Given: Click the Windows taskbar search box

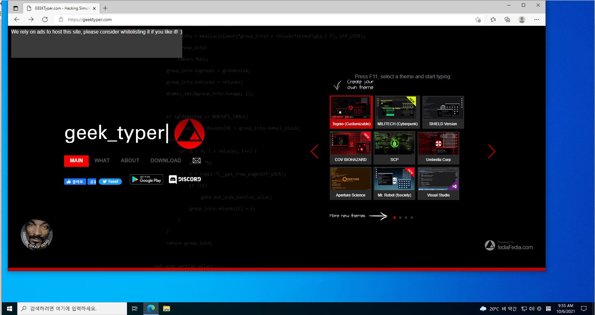Looking at the screenshot, I should pyautogui.click(x=72, y=309).
